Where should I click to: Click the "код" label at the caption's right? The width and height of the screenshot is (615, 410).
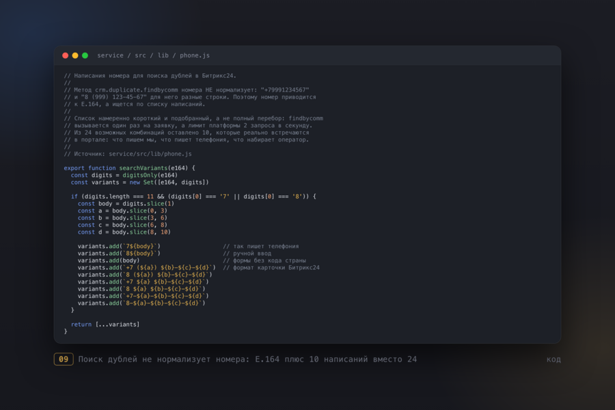pos(553,359)
